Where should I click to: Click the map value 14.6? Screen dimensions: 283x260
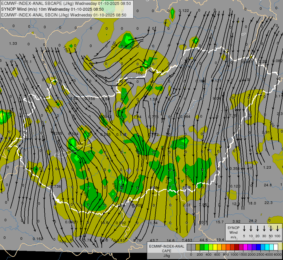click(171, 240)
